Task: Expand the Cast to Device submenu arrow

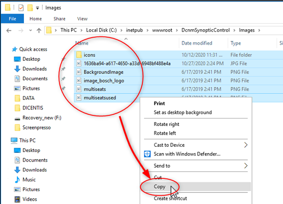Action: coord(246,145)
